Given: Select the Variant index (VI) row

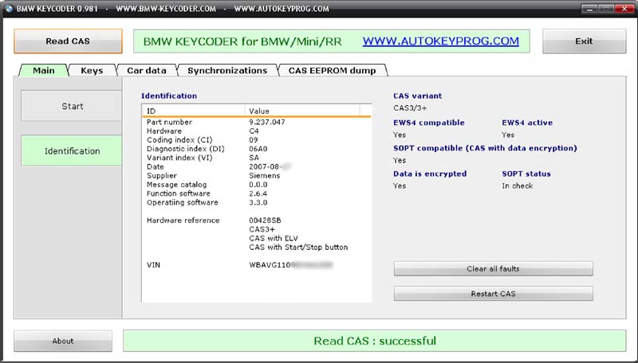Looking at the screenshot, I should pyautogui.click(x=256, y=158).
